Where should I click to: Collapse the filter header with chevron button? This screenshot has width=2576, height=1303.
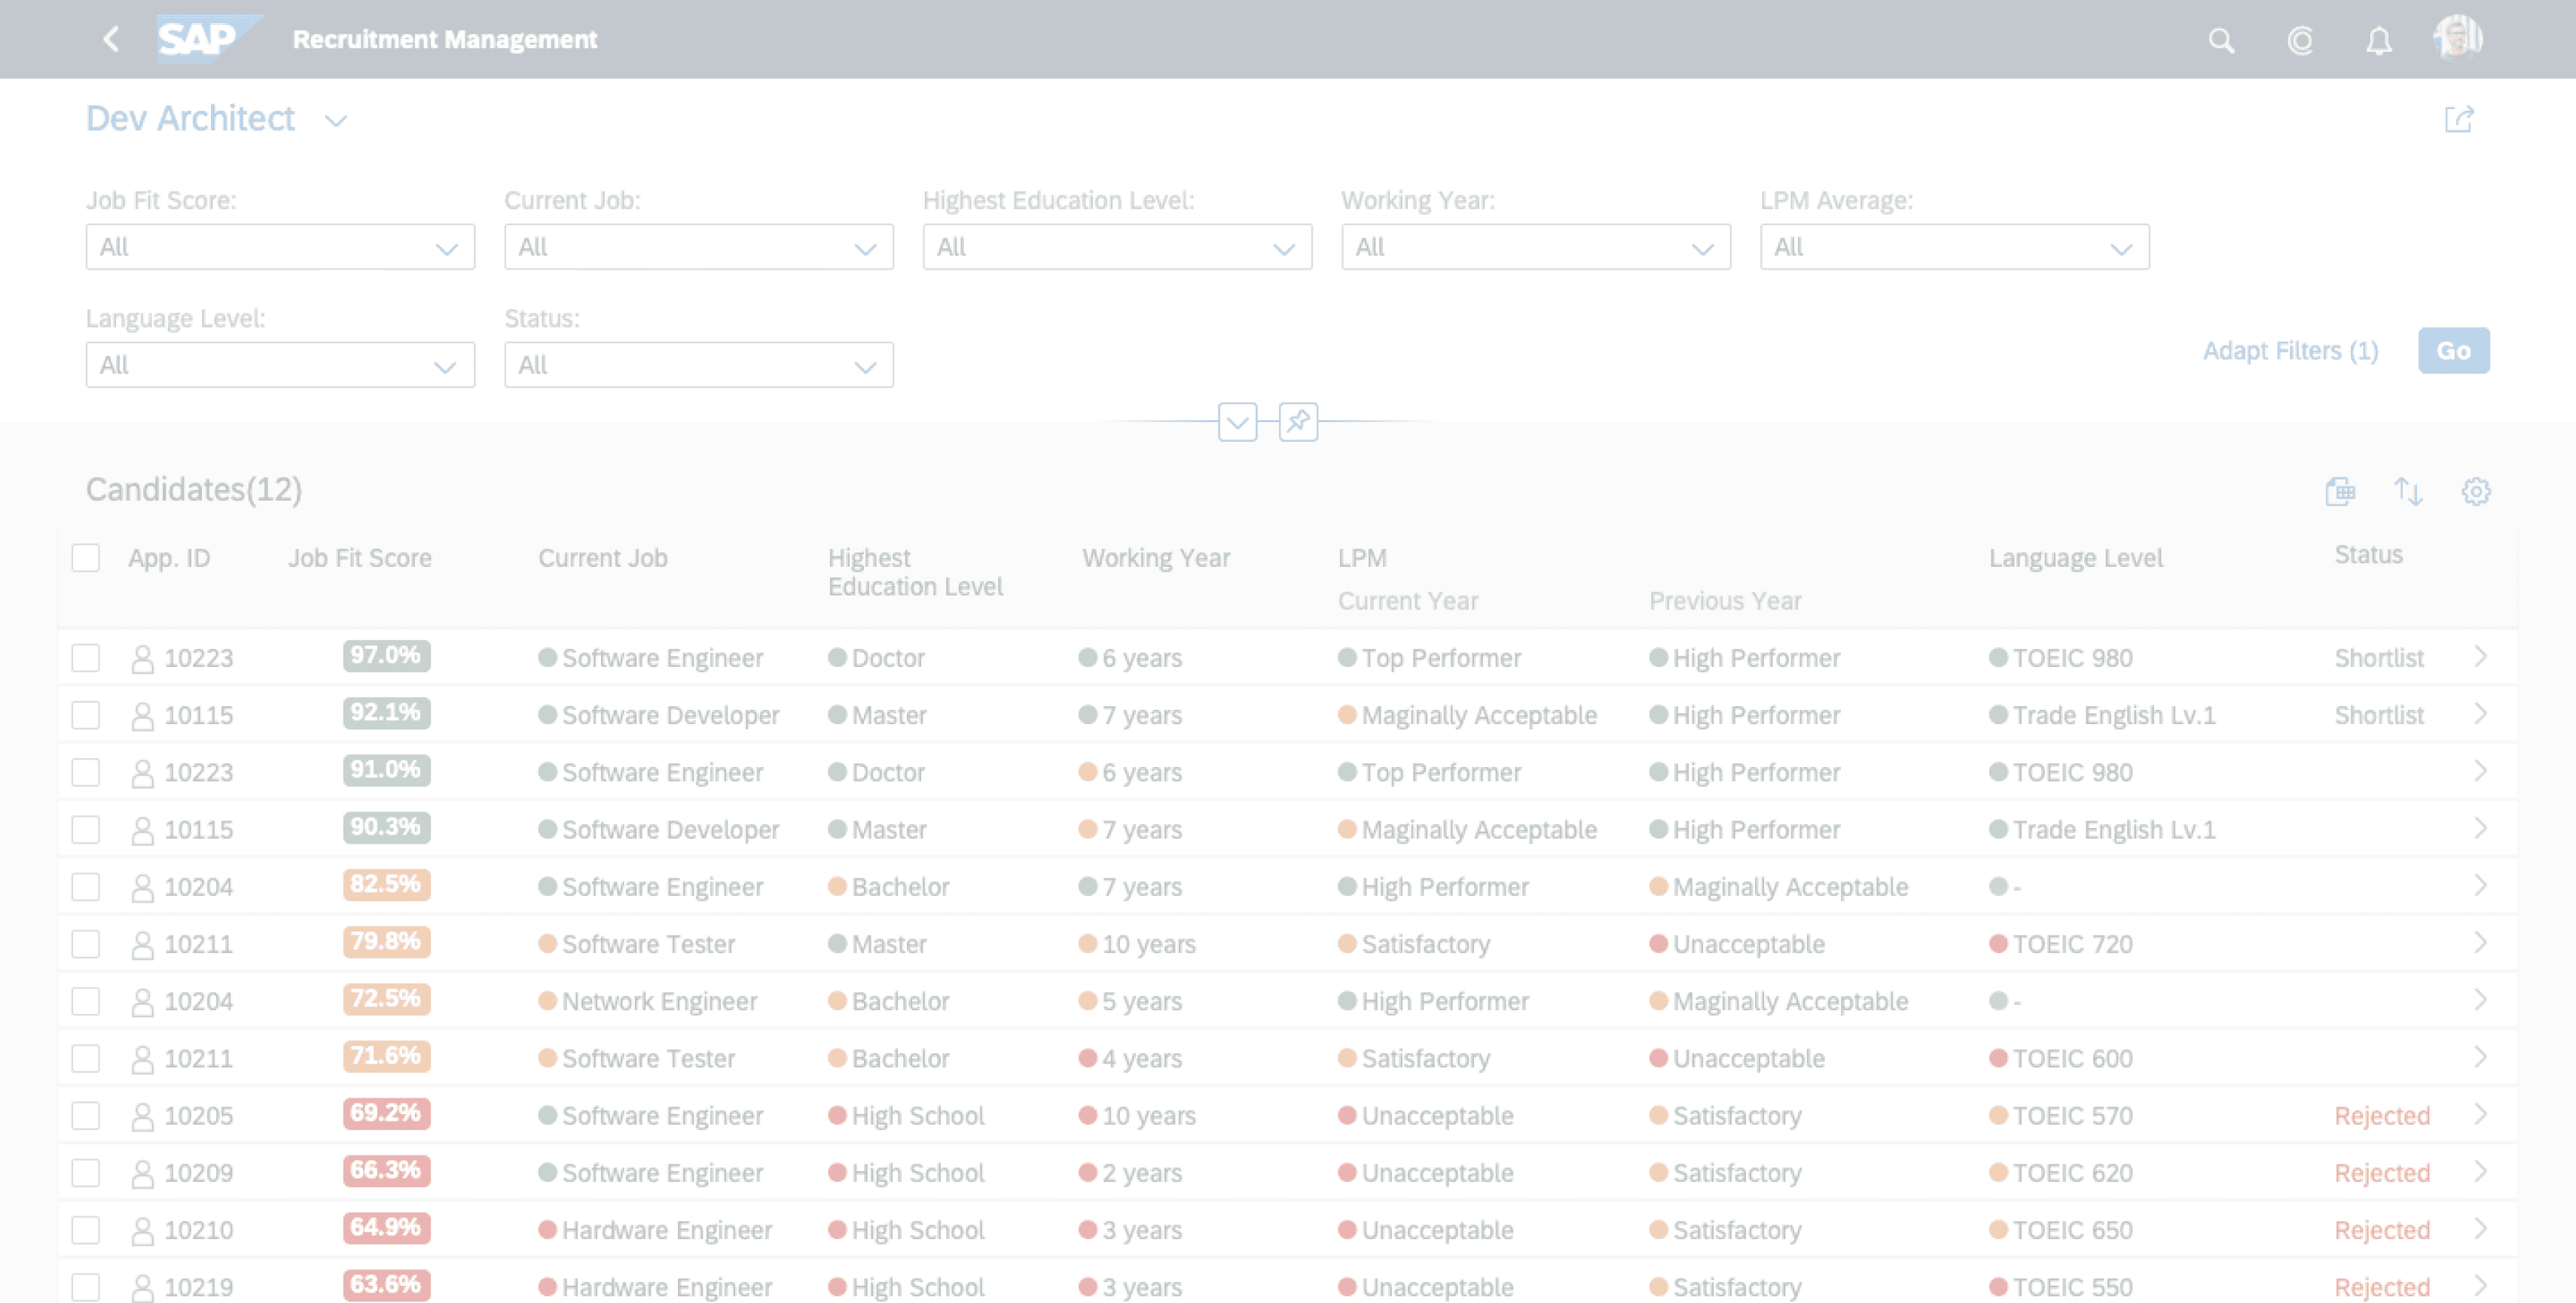tap(1237, 422)
